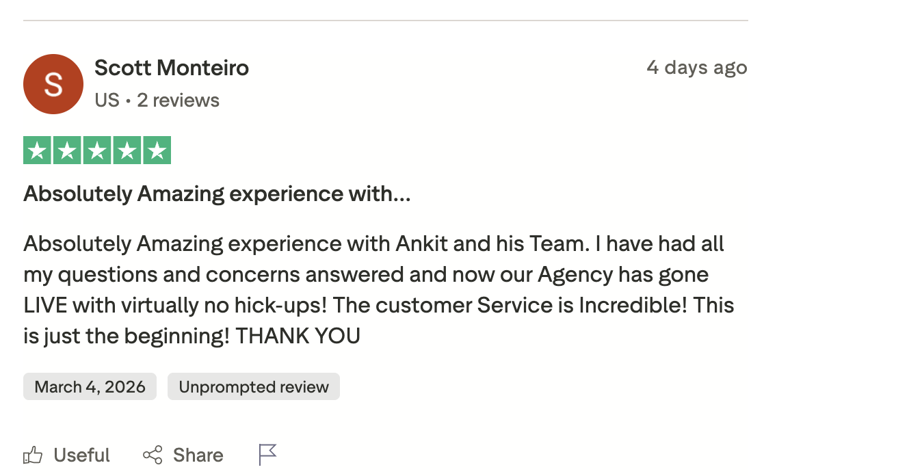The height and width of the screenshot is (476, 922).
Task: Click the first green rating star
Action: [37, 150]
